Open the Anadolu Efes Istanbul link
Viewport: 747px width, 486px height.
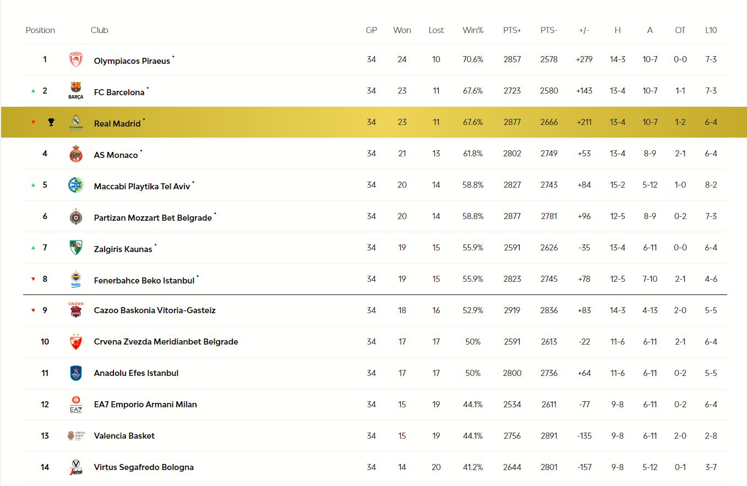pyautogui.click(x=137, y=373)
